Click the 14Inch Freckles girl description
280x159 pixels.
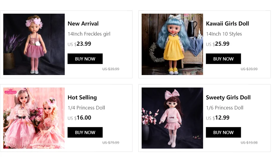point(89,34)
